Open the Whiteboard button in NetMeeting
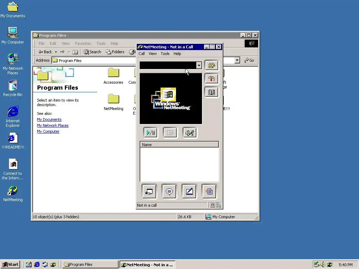The image size is (359, 269). (x=189, y=191)
